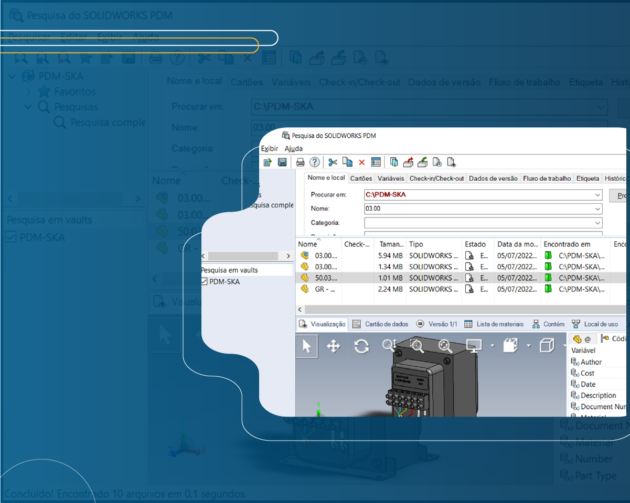The height and width of the screenshot is (503, 630).
Task: Click the red Delete icon
Action: click(x=361, y=162)
